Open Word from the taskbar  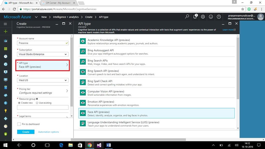pyautogui.click(x=108, y=145)
